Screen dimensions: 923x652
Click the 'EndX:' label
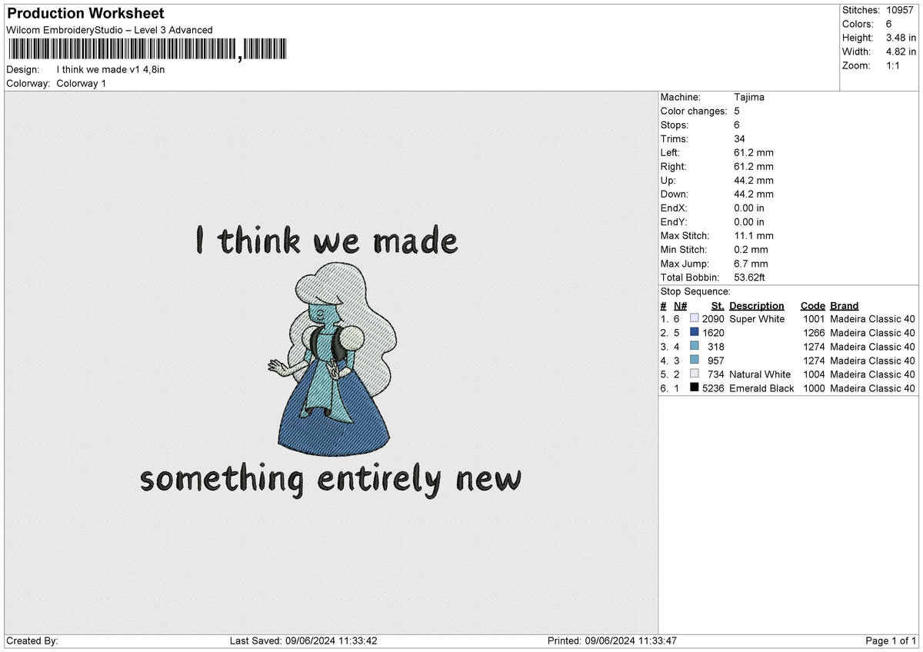(x=674, y=208)
